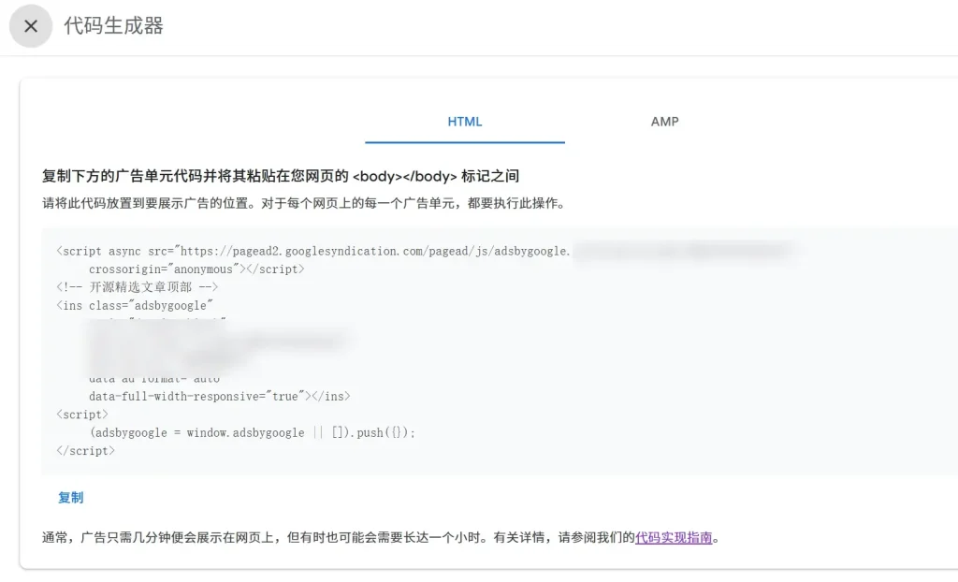958x582 pixels.
Task: Click the 代码生成器 page title
Action: (x=113, y=26)
